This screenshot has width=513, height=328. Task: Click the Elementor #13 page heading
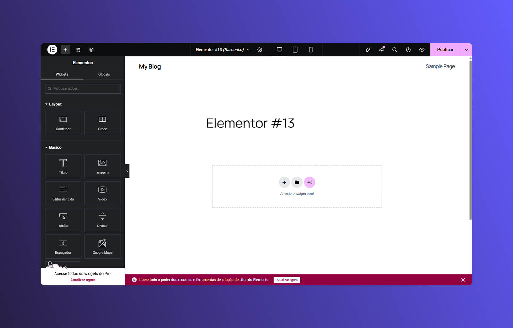(x=250, y=123)
